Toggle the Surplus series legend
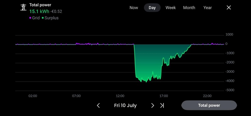 (50, 18)
